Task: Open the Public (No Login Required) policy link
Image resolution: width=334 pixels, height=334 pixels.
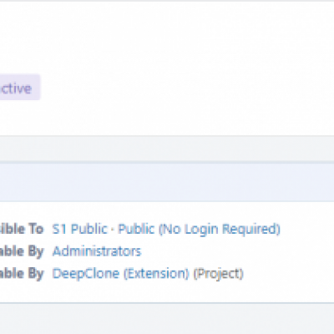Action: [199, 229]
